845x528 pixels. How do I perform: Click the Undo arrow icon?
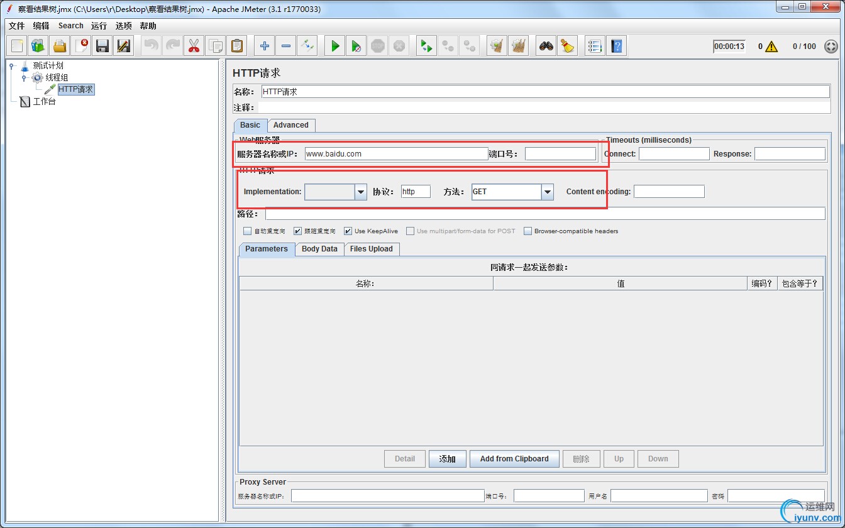pyautogui.click(x=151, y=46)
